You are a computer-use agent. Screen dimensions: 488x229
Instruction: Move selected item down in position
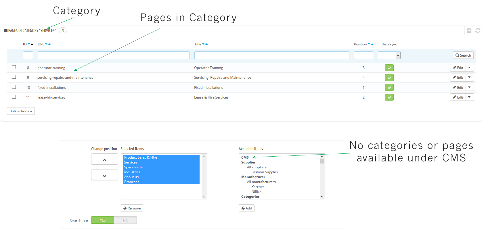point(104,175)
